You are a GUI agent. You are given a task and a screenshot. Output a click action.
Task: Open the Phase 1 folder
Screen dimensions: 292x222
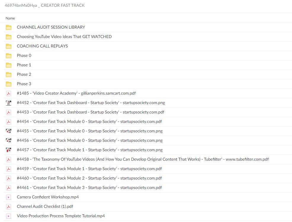[24, 65]
